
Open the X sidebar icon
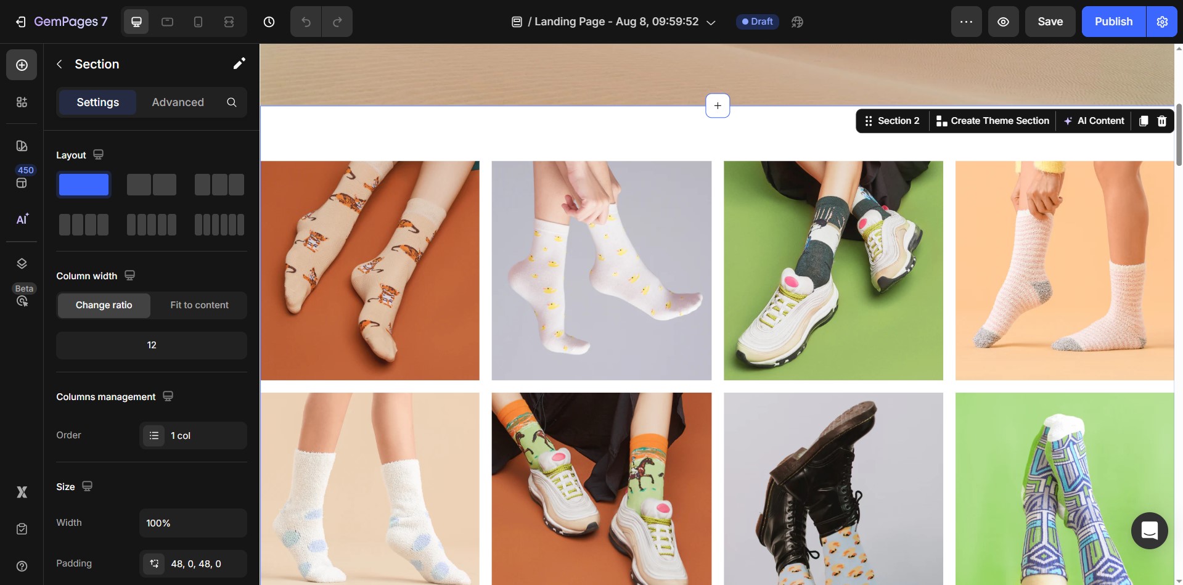[x=22, y=492]
